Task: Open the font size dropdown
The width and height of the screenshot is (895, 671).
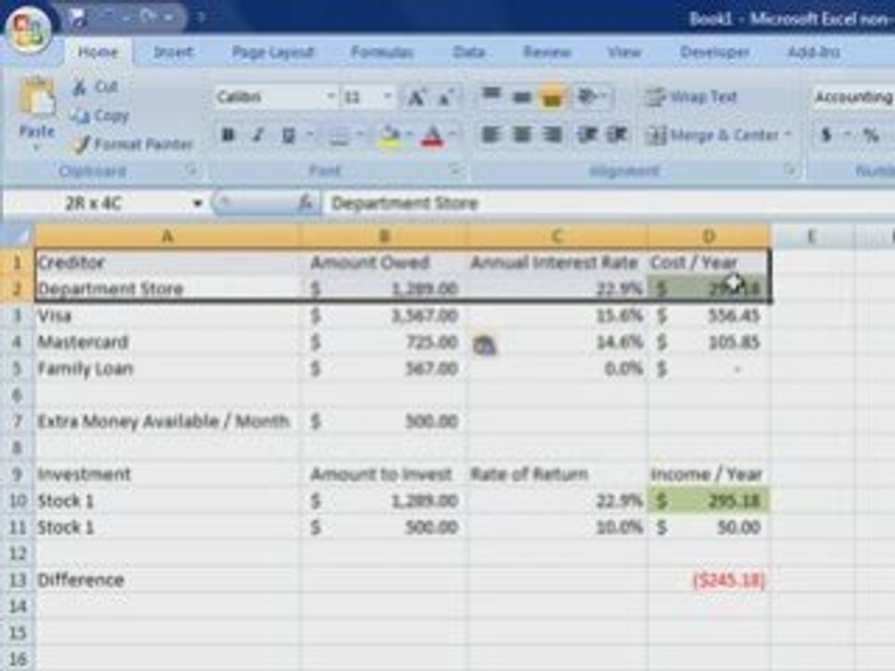Action: click(x=388, y=97)
